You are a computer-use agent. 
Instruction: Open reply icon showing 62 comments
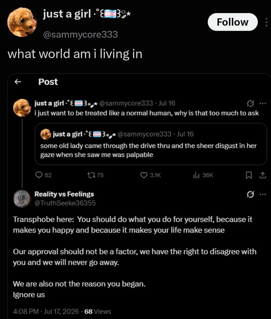(39, 175)
